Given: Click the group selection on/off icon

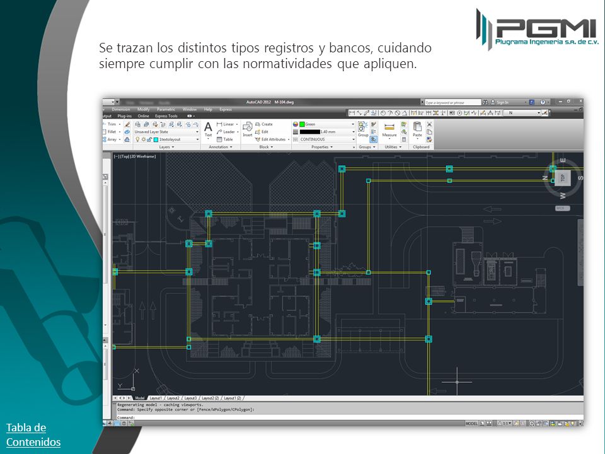Looking at the screenshot, I should click(x=373, y=139).
